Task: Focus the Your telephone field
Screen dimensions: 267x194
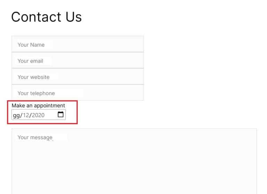Action: pos(78,92)
